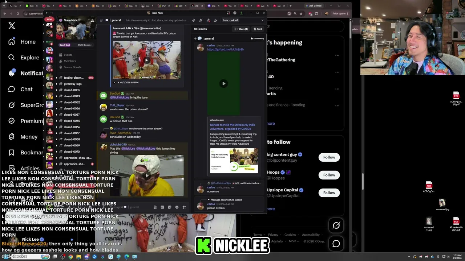Click Grok floating icon on X page
This screenshot has width=465, height=261.
click(336, 225)
